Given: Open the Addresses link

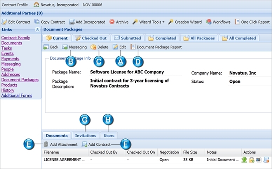Looking at the screenshot, I should point(10,74).
